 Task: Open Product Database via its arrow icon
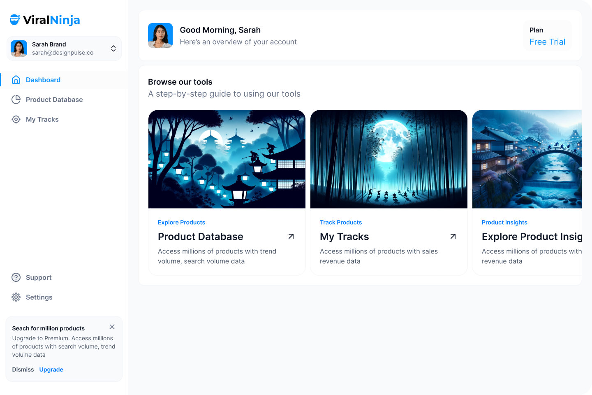291,237
